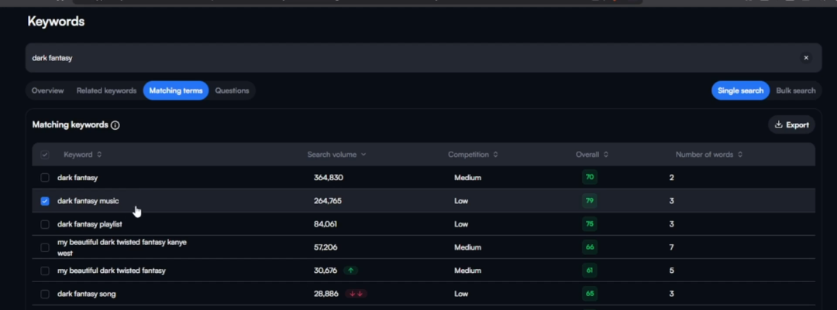Click the overall score badge 79

pos(590,201)
